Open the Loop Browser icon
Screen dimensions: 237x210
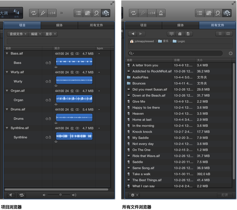tap(97, 13)
